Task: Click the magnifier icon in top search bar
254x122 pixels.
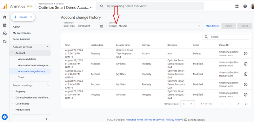Action: [102, 6]
